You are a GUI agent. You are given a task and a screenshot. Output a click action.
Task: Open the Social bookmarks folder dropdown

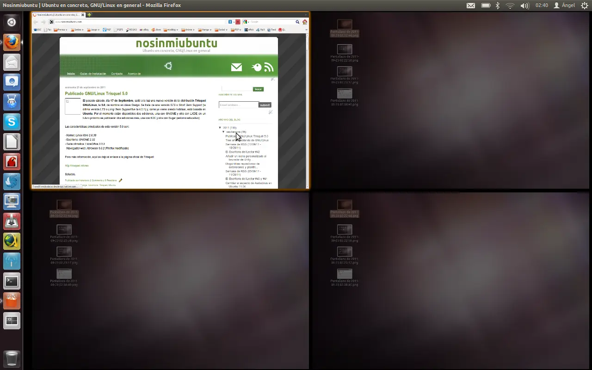point(222,30)
